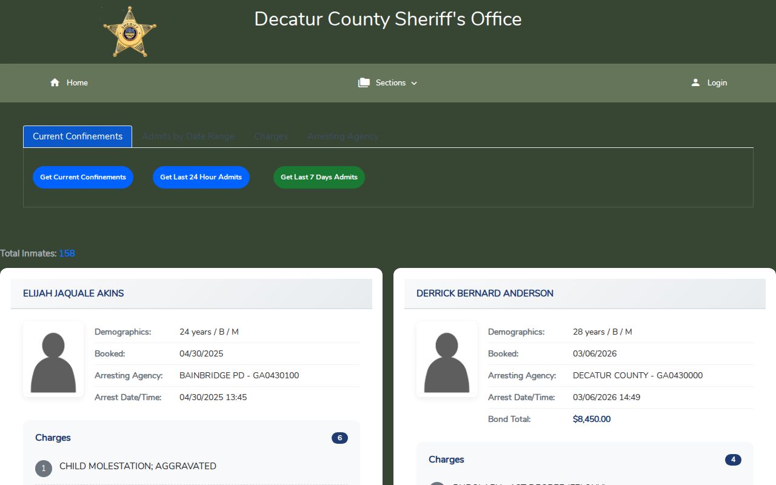
Task: Click Get Last 7 Days Admits button
Action: [319, 177]
